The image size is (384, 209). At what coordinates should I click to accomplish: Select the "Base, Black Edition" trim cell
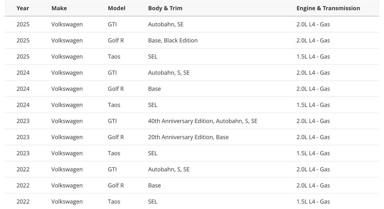[173, 40]
